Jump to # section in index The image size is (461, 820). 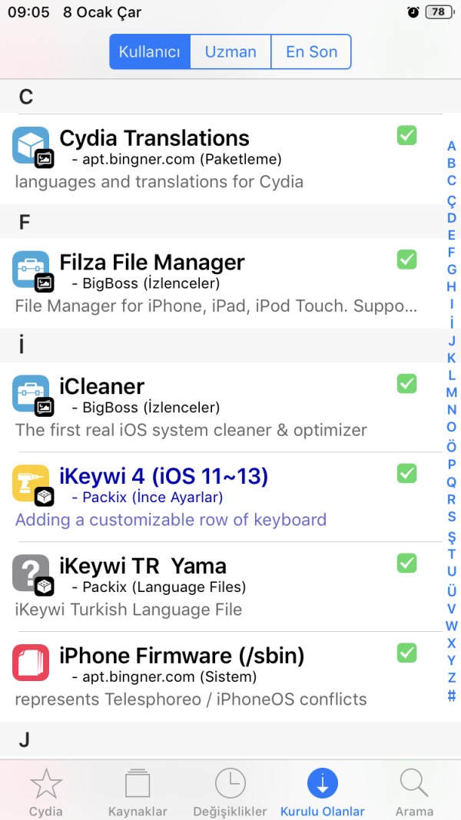tap(452, 696)
